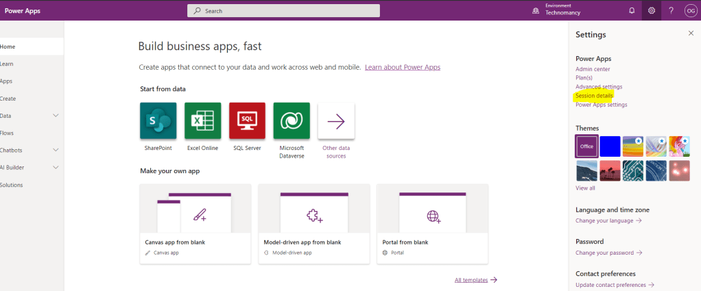This screenshot has width=701, height=291.
Task: Select the solid blue theme swatch
Action: (x=610, y=146)
